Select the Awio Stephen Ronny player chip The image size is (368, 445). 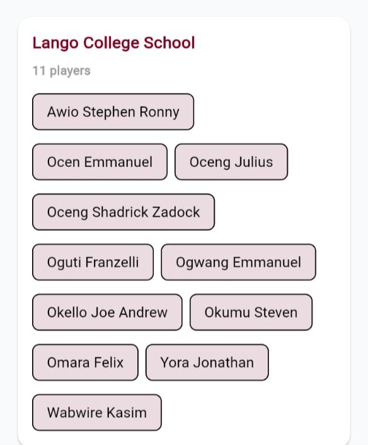[x=113, y=112]
